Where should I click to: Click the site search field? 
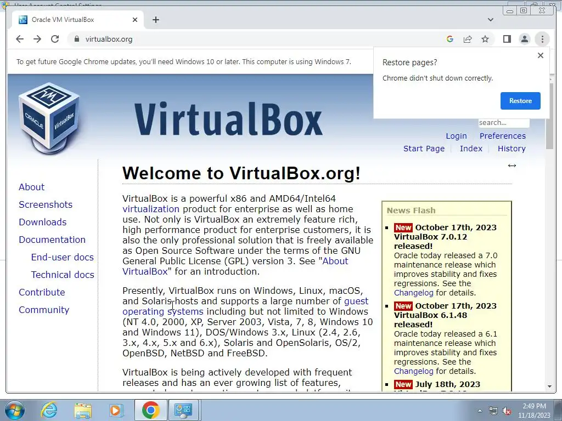[504, 122]
